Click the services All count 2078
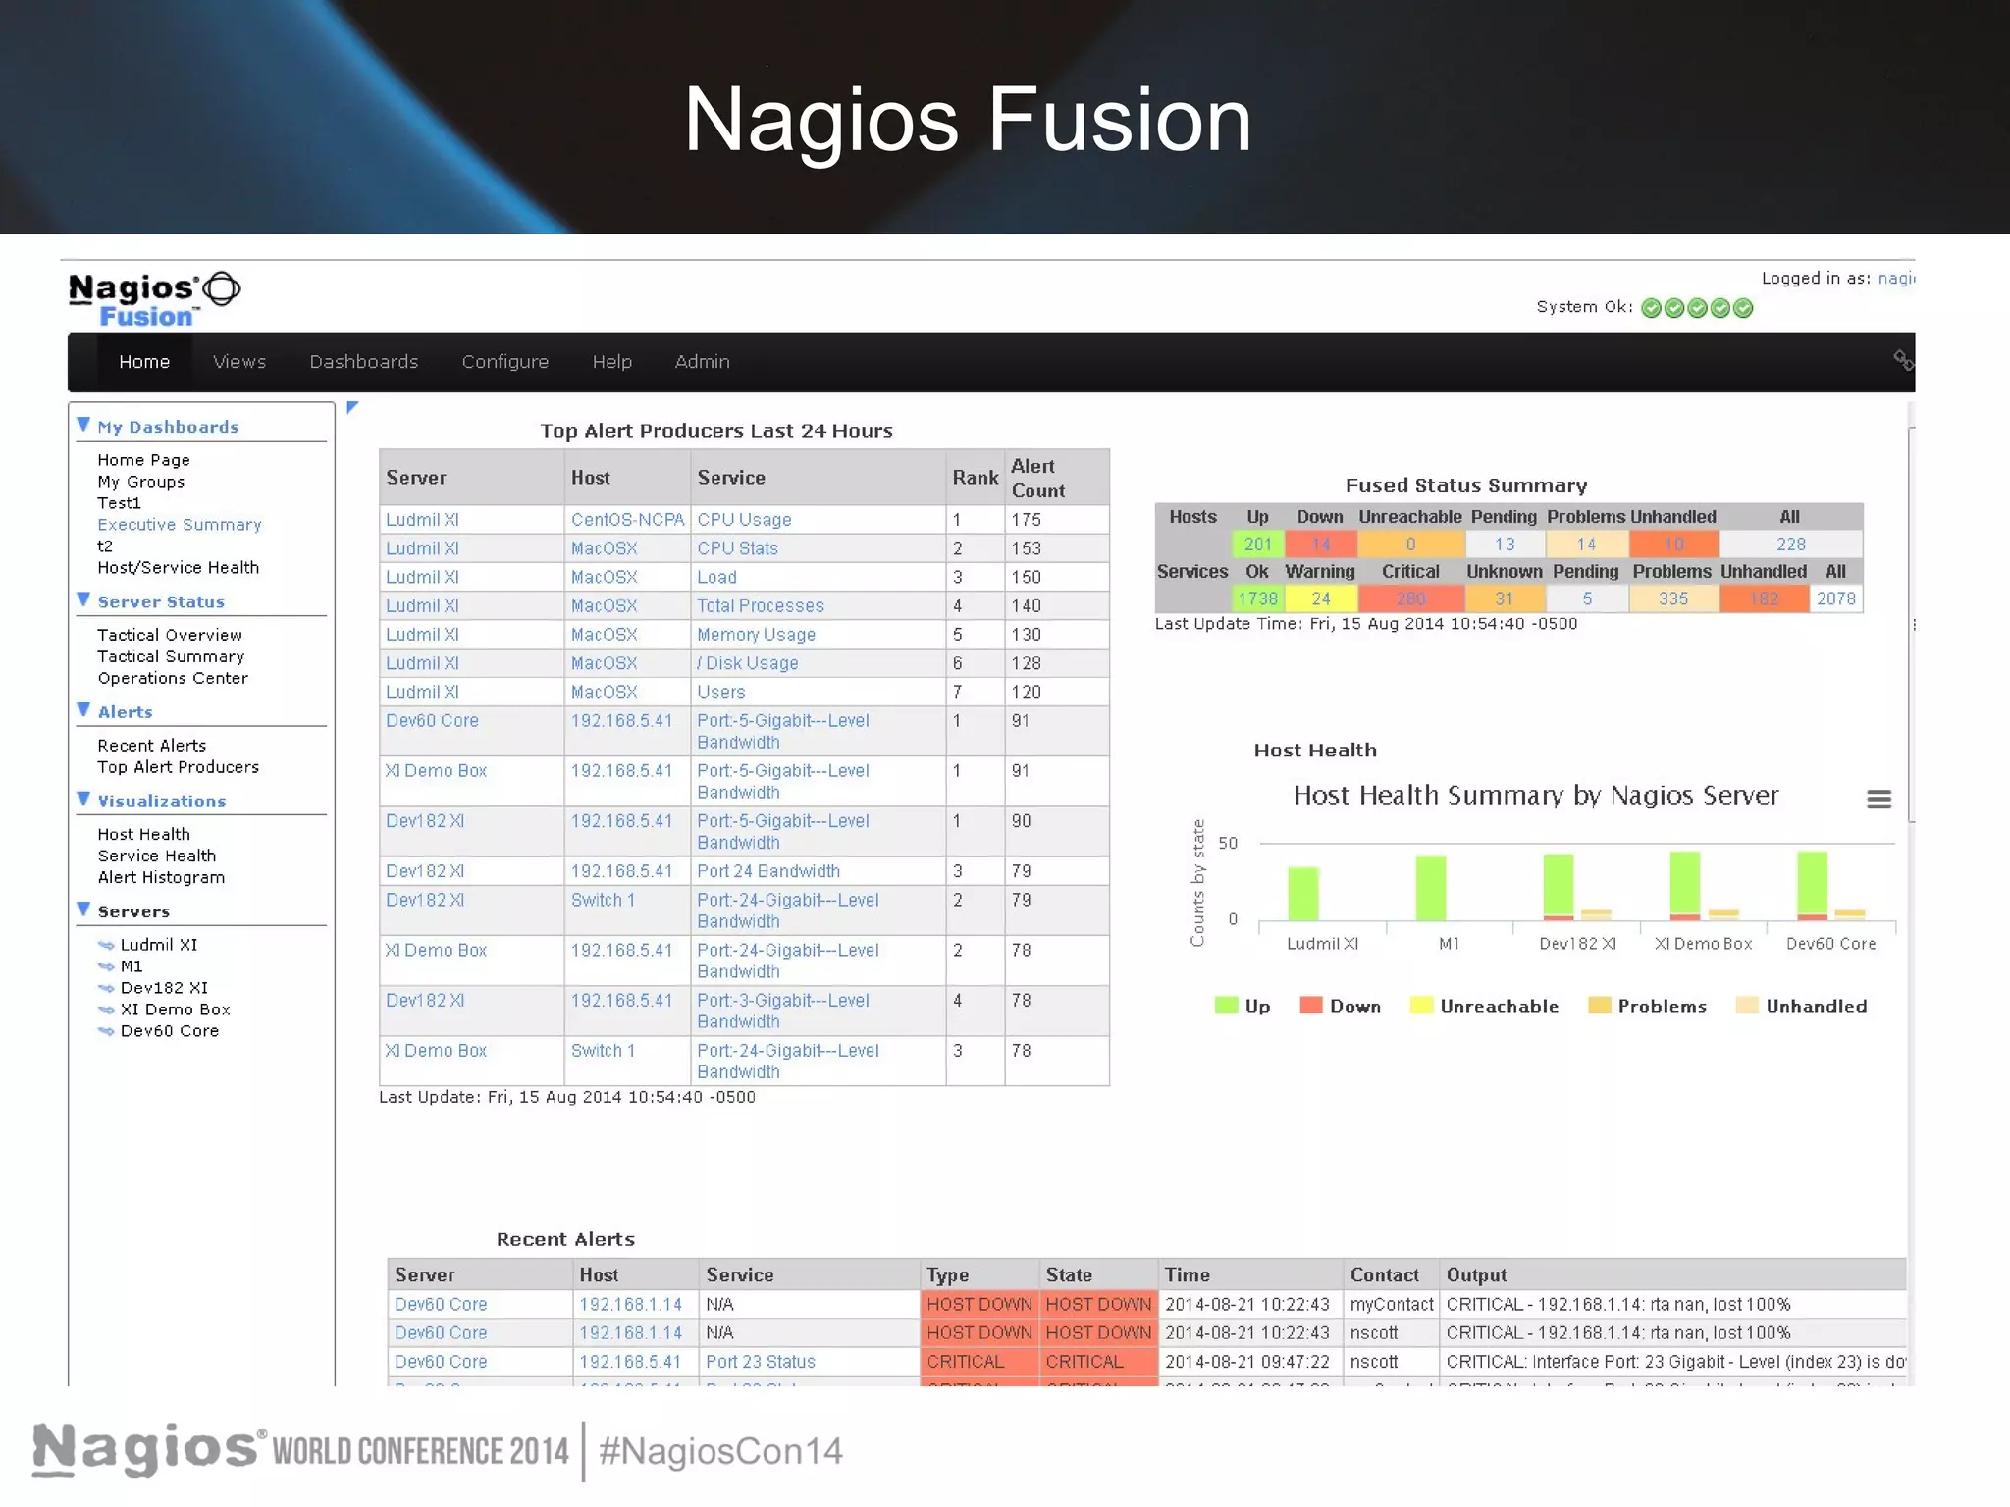Image resolution: width=2010 pixels, height=1507 pixels. pos(1836,598)
